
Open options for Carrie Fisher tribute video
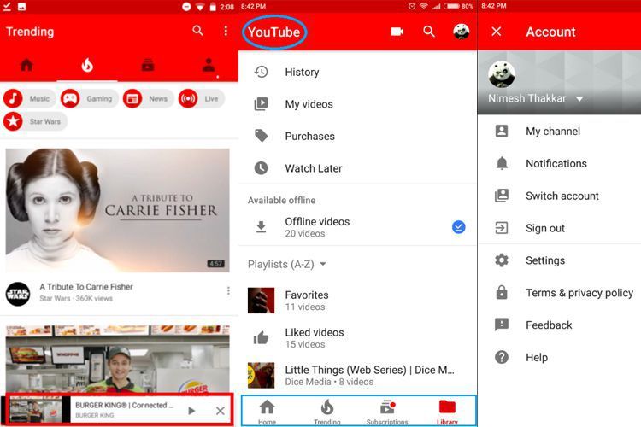(228, 291)
